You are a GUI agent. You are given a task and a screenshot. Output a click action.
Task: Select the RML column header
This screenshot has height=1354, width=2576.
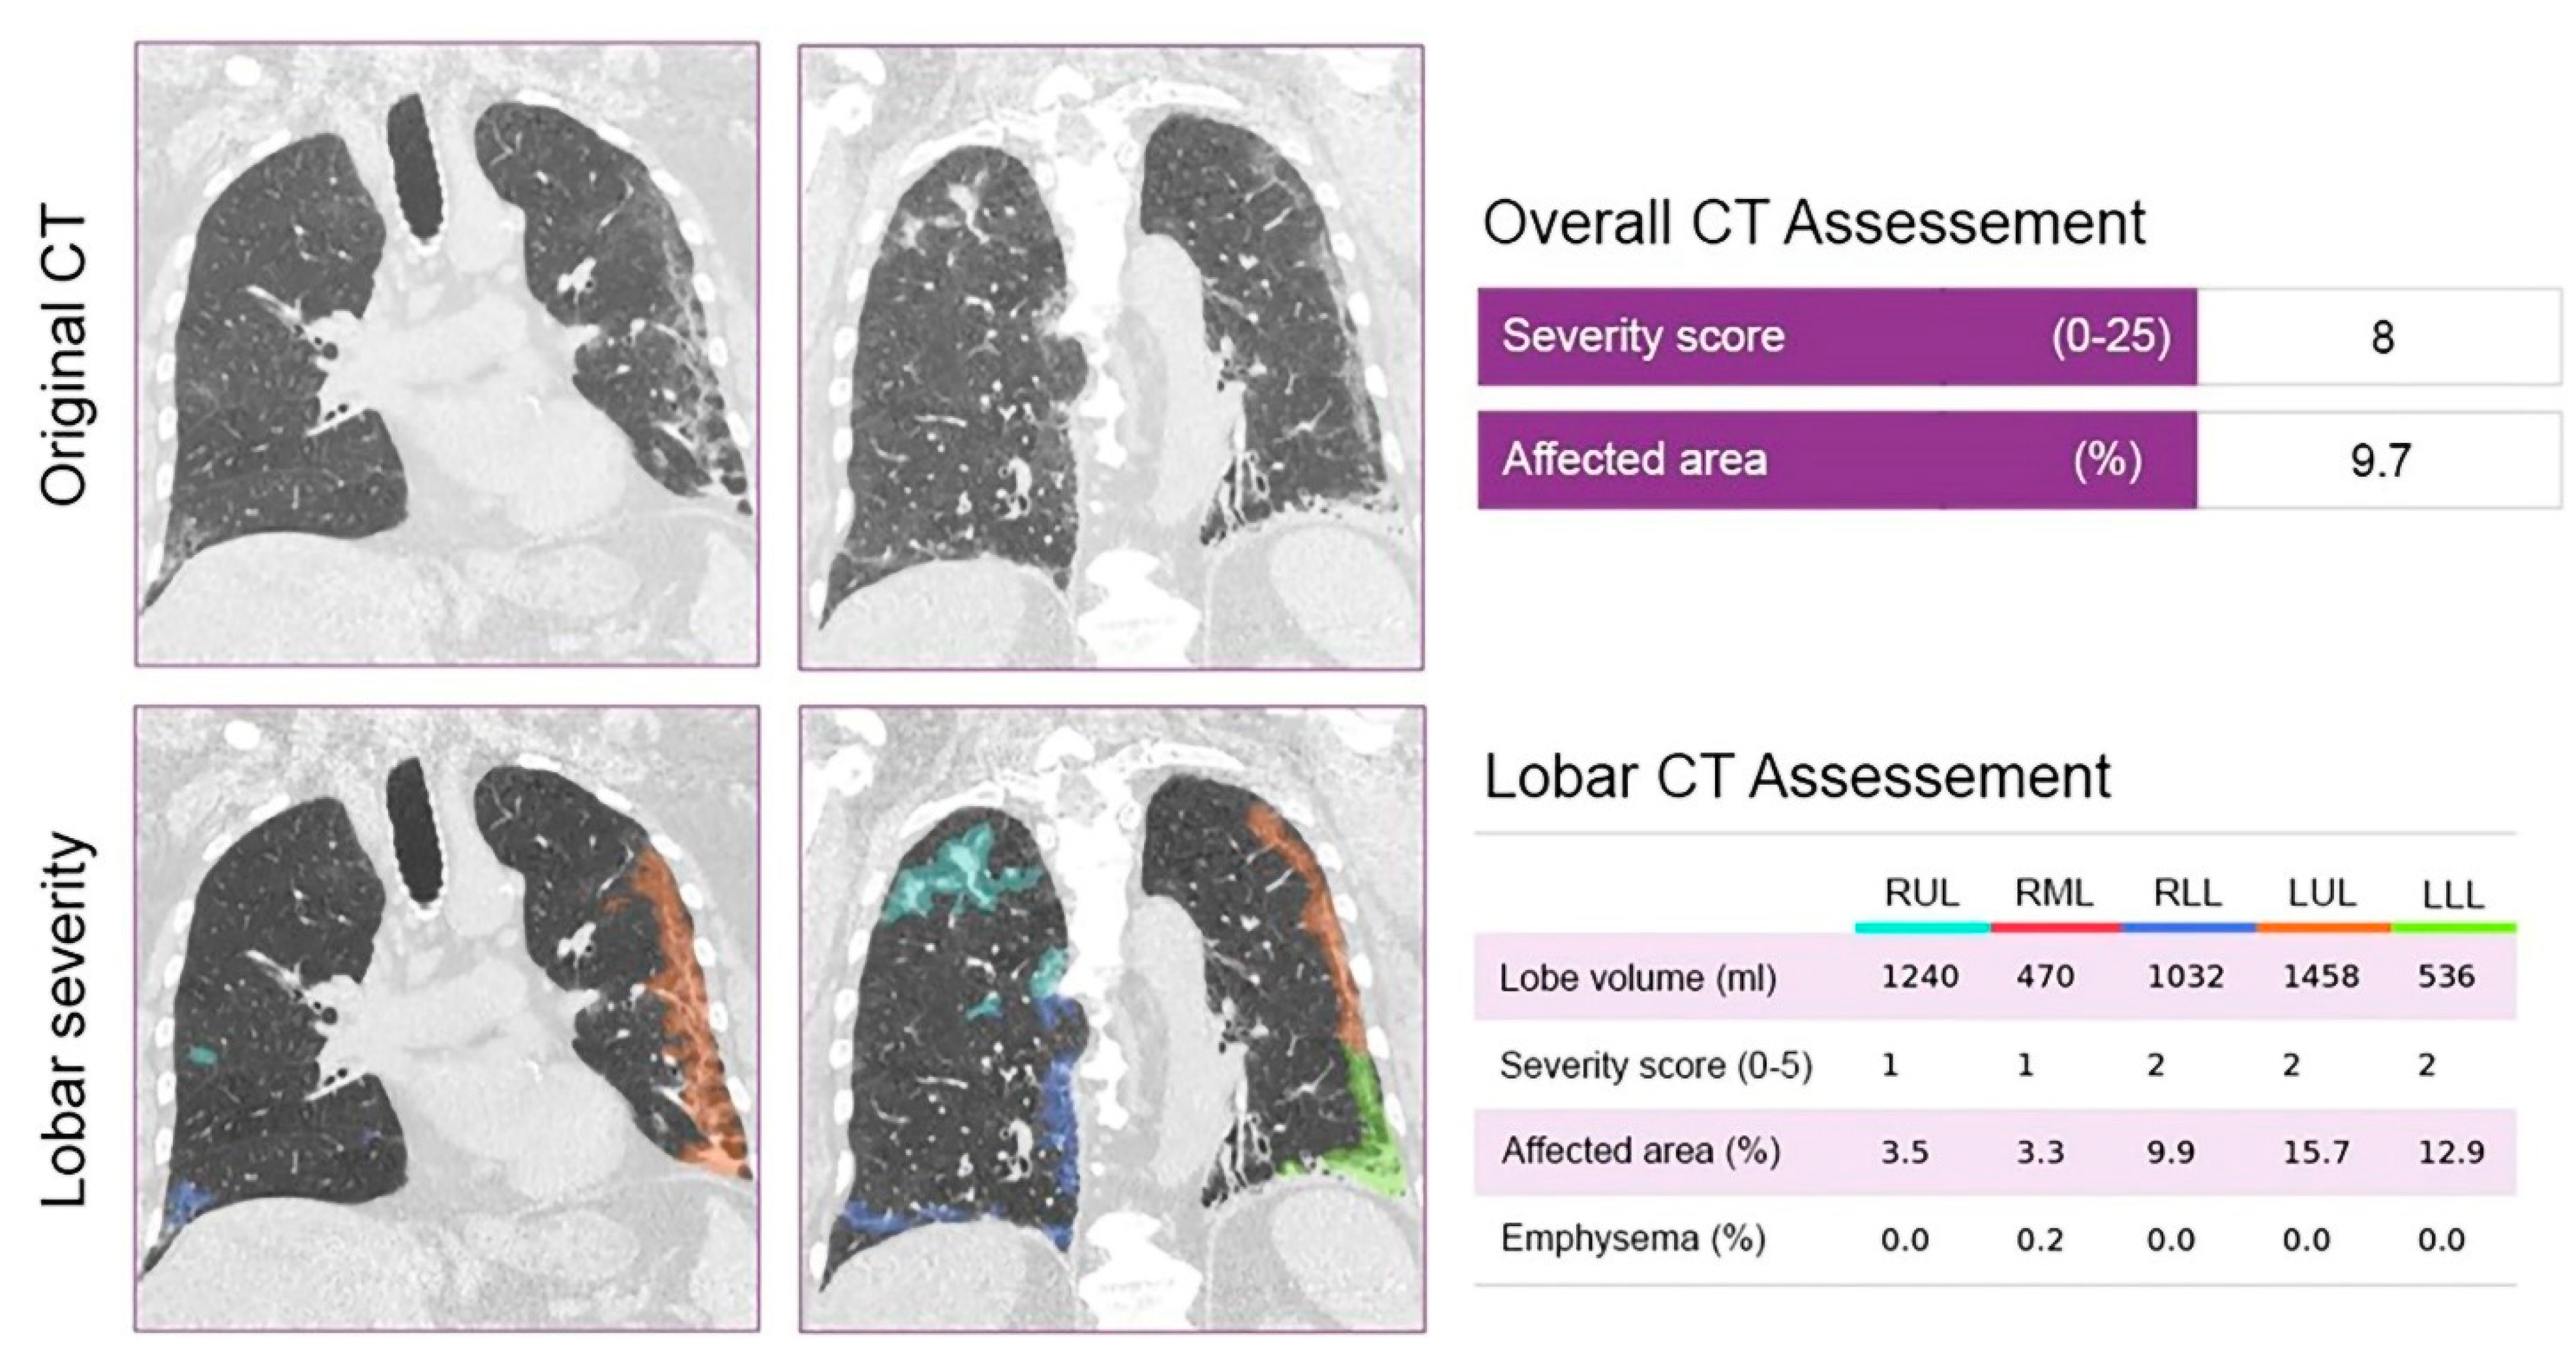pos(2054,892)
